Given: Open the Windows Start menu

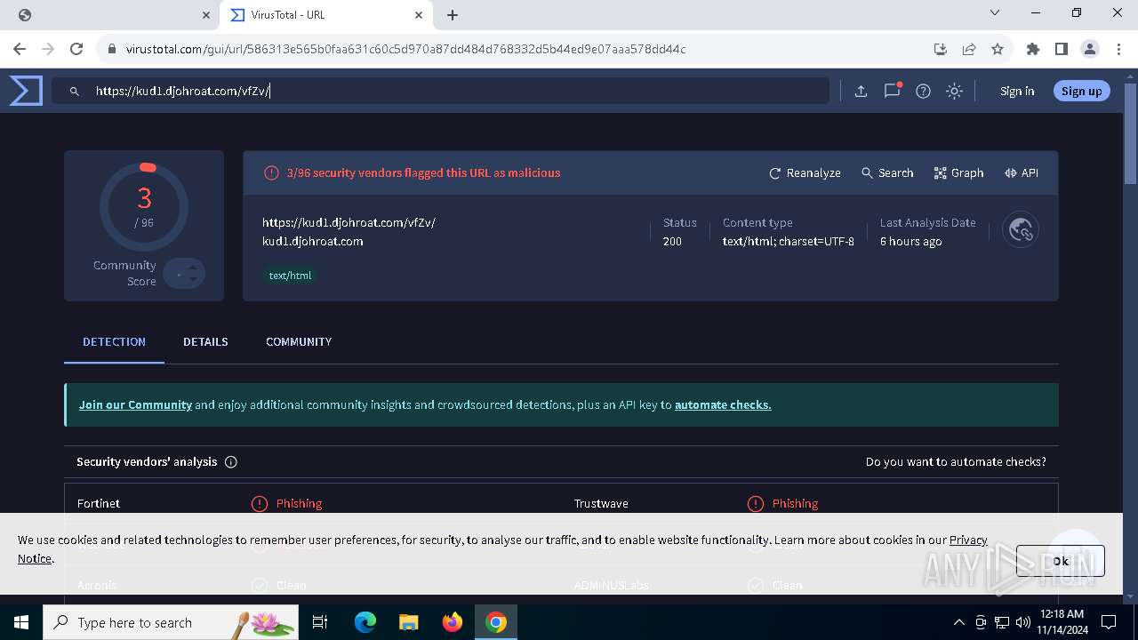Looking at the screenshot, I should point(21,622).
